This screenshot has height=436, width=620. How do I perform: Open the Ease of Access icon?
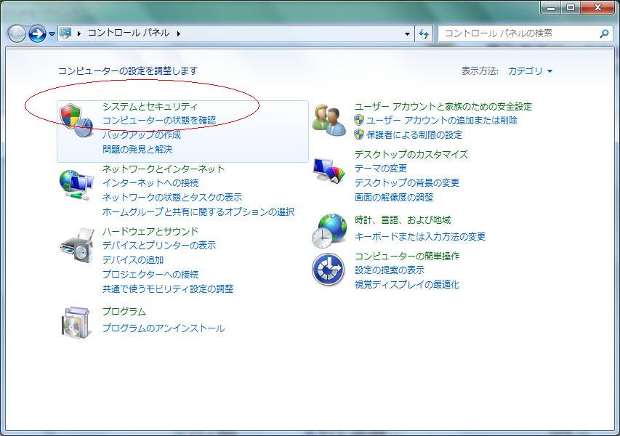coord(328,270)
